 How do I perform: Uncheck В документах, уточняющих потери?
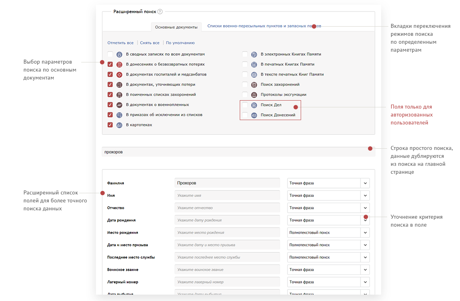click(x=110, y=84)
